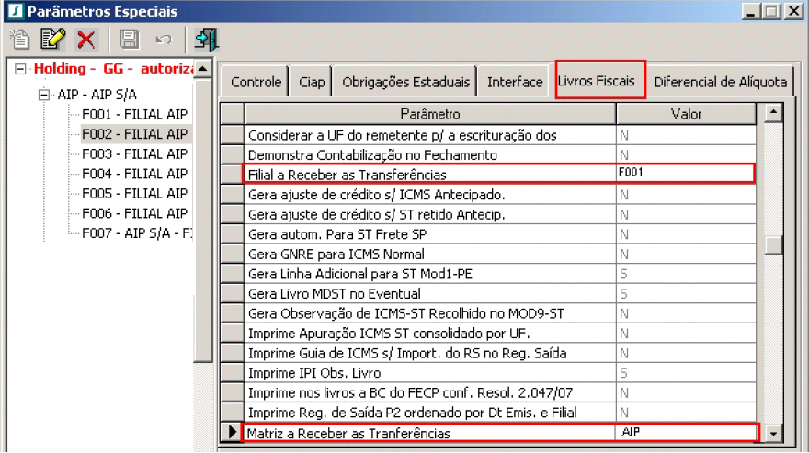The height and width of the screenshot is (453, 809).
Task: Select F004 - FILIAL AIP in tree
Action: pos(134,174)
